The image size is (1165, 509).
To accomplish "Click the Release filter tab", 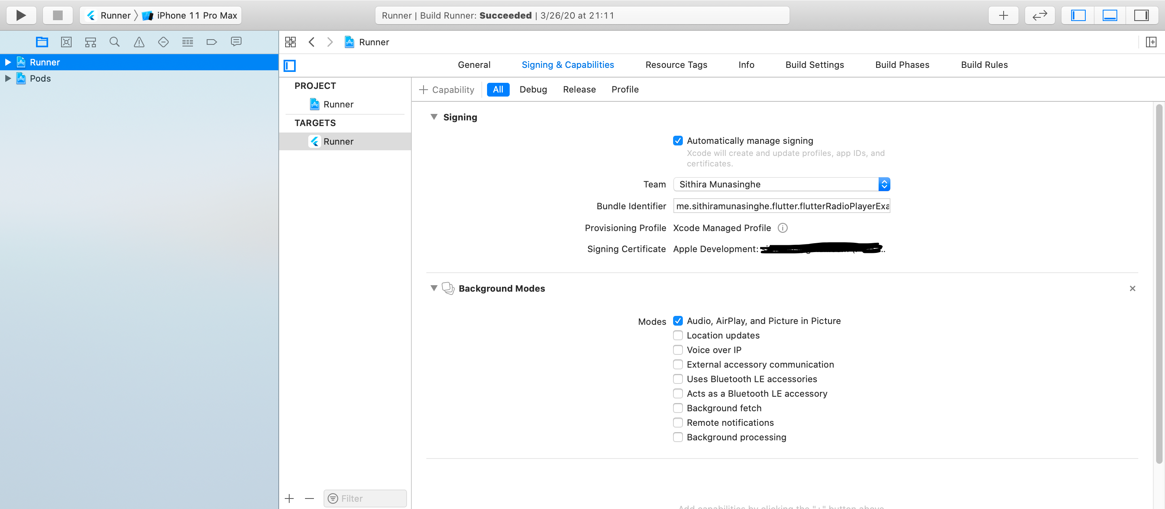I will [x=579, y=89].
